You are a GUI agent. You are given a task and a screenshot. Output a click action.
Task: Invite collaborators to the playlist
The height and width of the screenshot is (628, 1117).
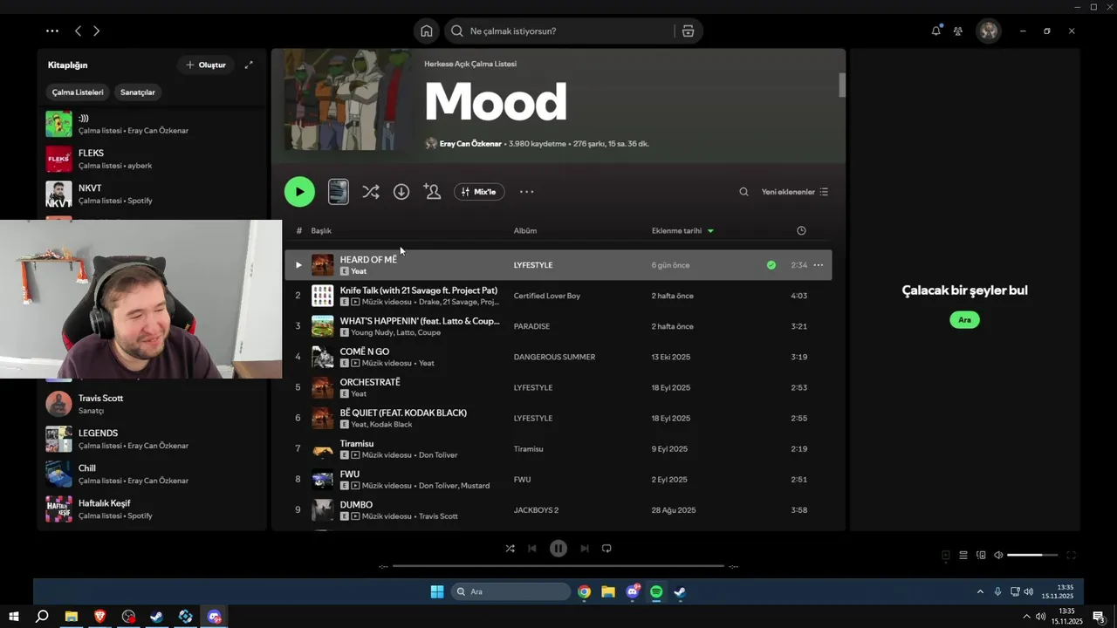tap(432, 192)
